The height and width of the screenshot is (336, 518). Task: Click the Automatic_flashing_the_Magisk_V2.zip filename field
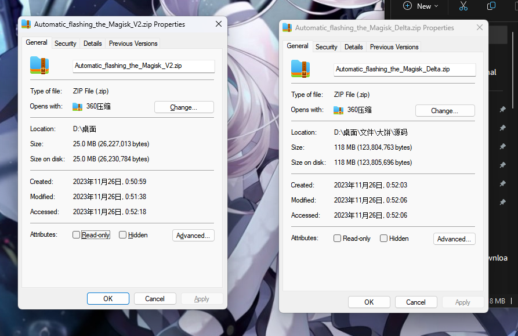click(144, 66)
